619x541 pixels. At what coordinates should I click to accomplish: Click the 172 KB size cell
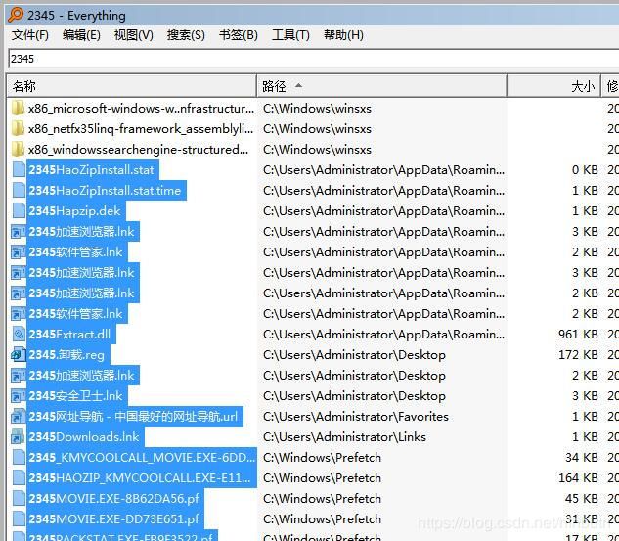click(x=578, y=354)
